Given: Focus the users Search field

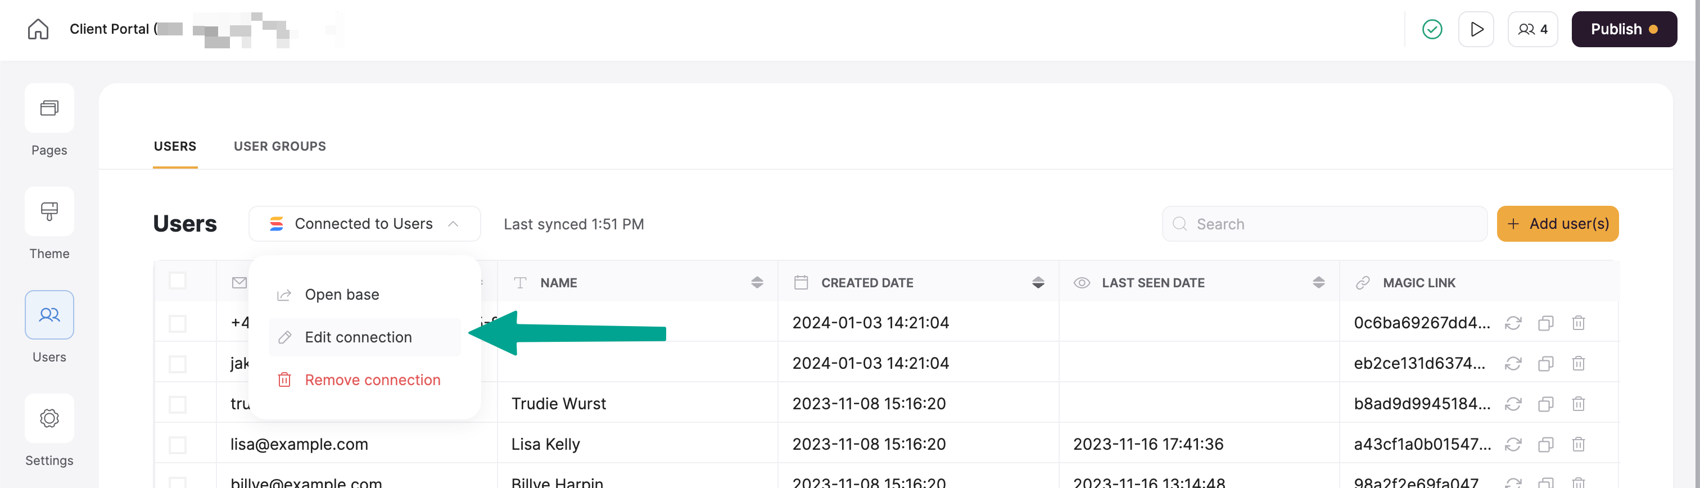Looking at the screenshot, I should click(1324, 224).
